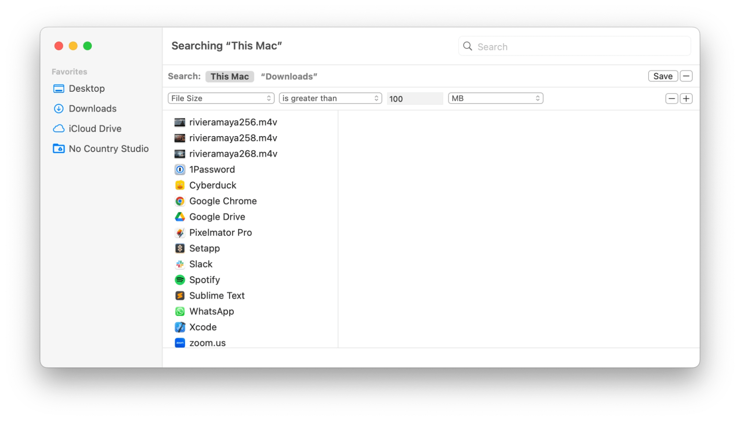This screenshot has height=421, width=740.
Task: Click the magnifying glass in the search field
Action: point(468,46)
